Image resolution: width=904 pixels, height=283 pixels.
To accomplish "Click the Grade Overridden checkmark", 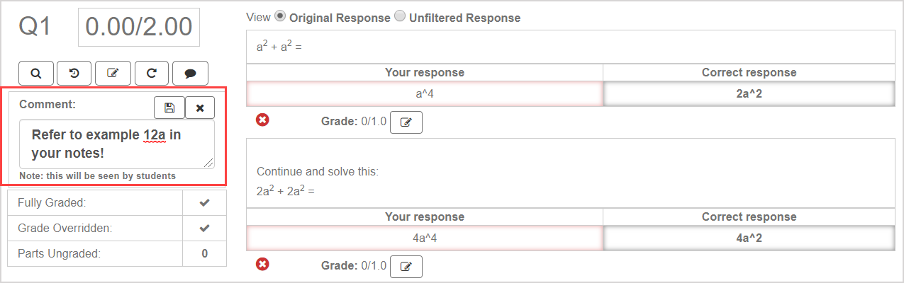I will pyautogui.click(x=204, y=229).
